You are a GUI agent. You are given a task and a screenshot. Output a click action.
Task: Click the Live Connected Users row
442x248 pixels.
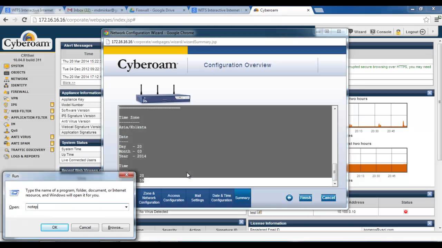coord(81,160)
